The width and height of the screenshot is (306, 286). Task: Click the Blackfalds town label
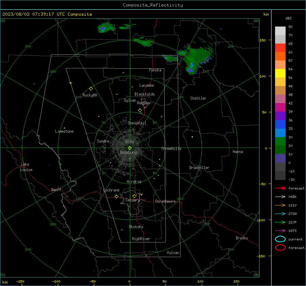(x=144, y=94)
